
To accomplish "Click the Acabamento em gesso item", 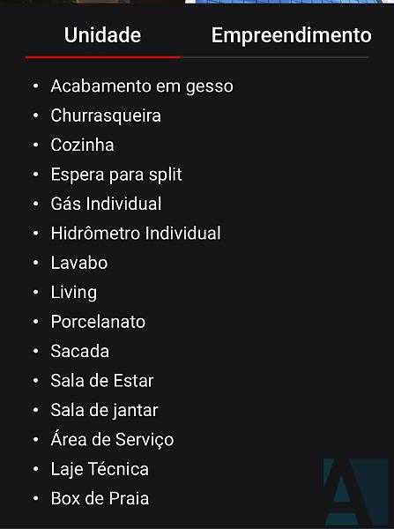I will 142,86.
